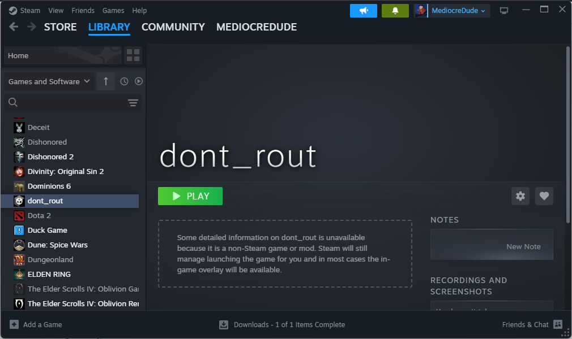
Task: Click the Dune: Spice Wars icon
Action: click(19, 245)
